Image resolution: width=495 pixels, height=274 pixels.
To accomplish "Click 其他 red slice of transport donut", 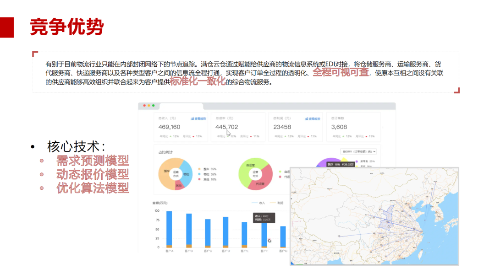I will click(x=179, y=186).
